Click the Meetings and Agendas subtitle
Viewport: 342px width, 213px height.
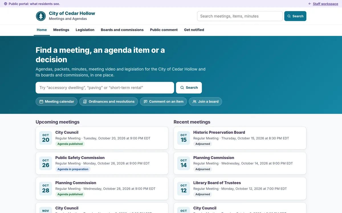coord(68,19)
